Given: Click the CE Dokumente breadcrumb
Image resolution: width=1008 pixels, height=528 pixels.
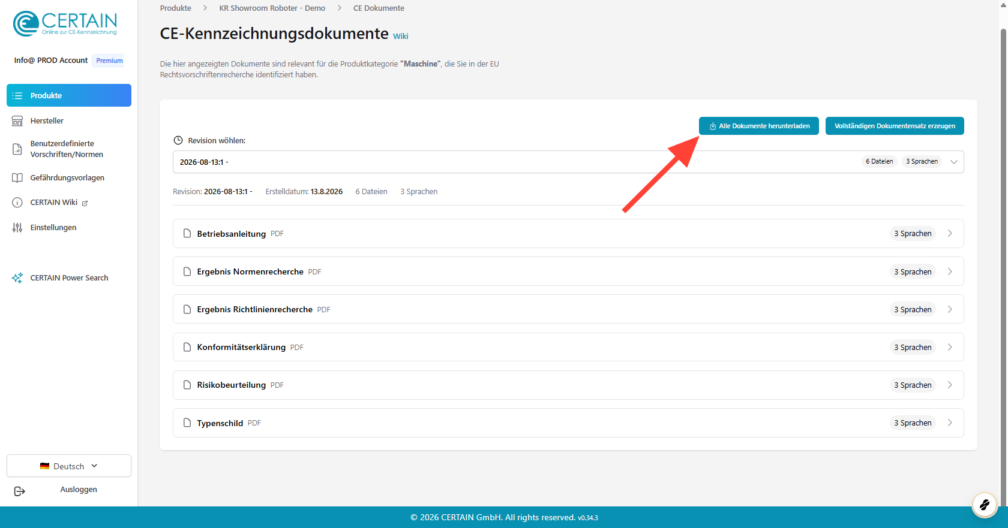Looking at the screenshot, I should coord(379,8).
